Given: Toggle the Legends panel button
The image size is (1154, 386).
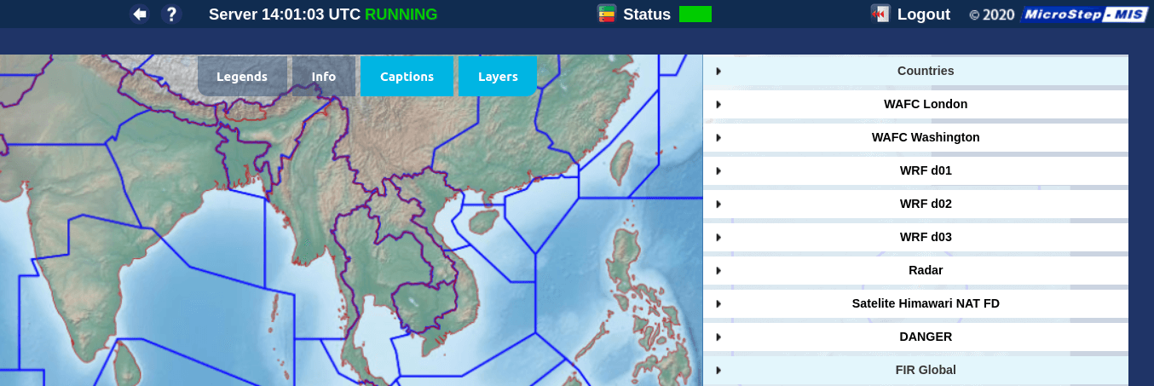Looking at the screenshot, I should (242, 77).
